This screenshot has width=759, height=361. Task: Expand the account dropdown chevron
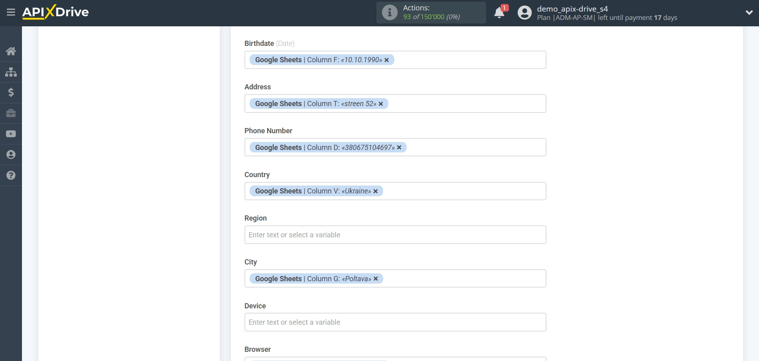749,12
